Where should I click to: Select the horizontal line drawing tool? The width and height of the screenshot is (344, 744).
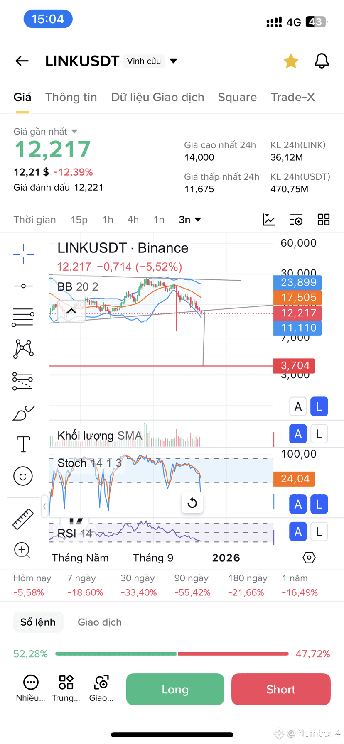pyautogui.click(x=23, y=286)
